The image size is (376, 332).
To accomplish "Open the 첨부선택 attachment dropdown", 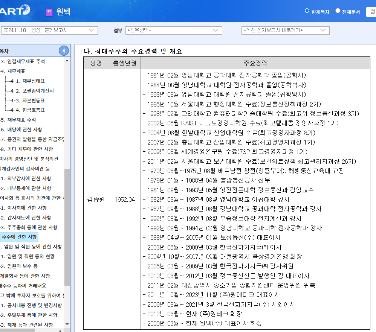I will (x=174, y=30).
